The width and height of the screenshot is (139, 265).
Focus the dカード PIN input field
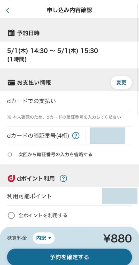107,136
